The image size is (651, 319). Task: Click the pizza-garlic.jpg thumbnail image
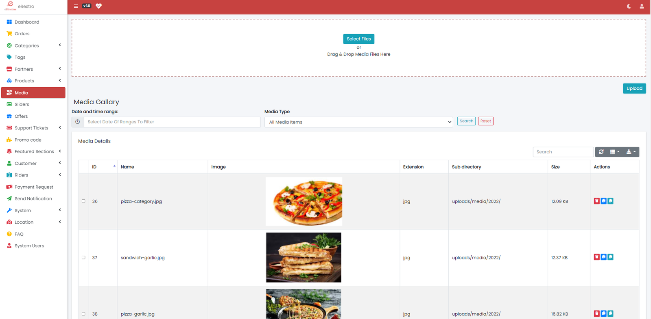point(304,304)
